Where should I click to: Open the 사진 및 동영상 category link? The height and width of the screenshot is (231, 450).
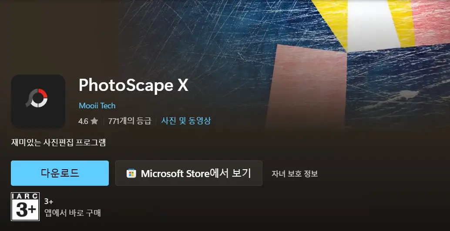click(x=186, y=121)
